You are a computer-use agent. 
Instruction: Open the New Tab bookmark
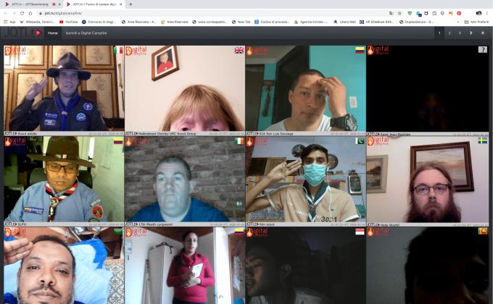[241, 22]
